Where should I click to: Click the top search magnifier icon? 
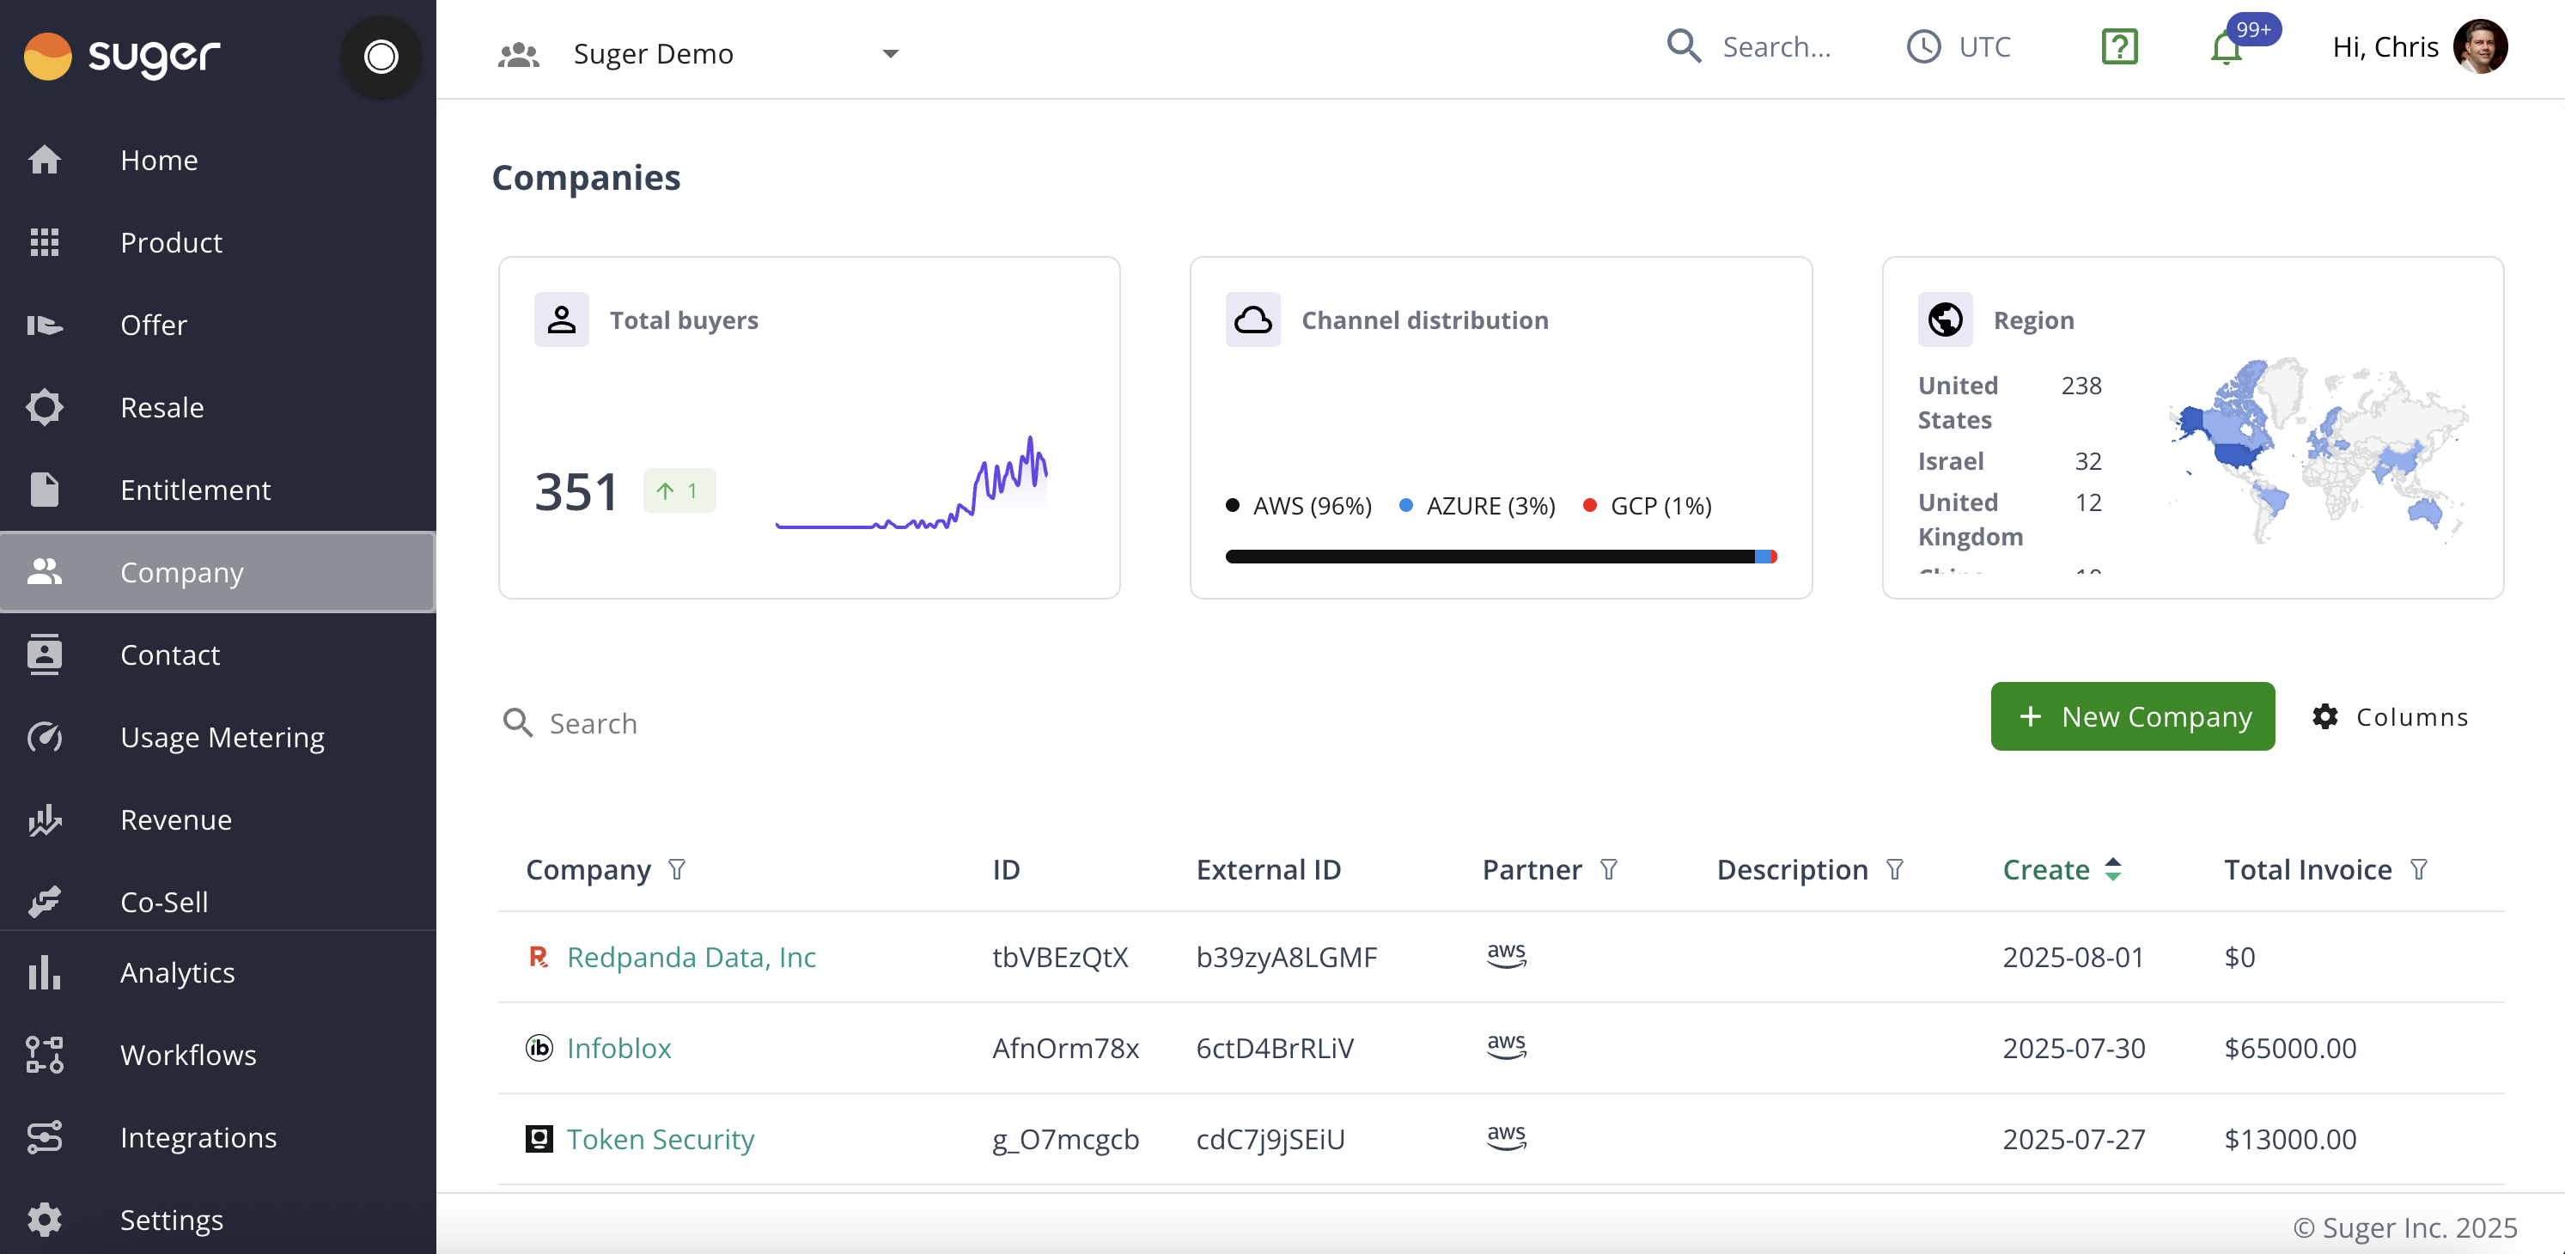tap(1684, 46)
